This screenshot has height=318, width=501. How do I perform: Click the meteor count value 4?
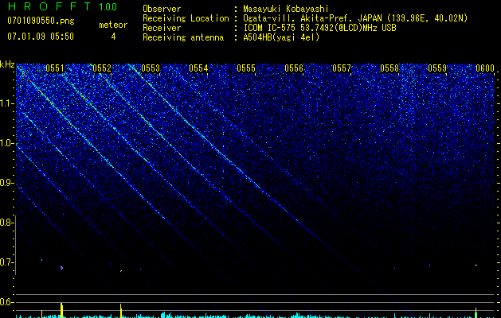point(113,37)
